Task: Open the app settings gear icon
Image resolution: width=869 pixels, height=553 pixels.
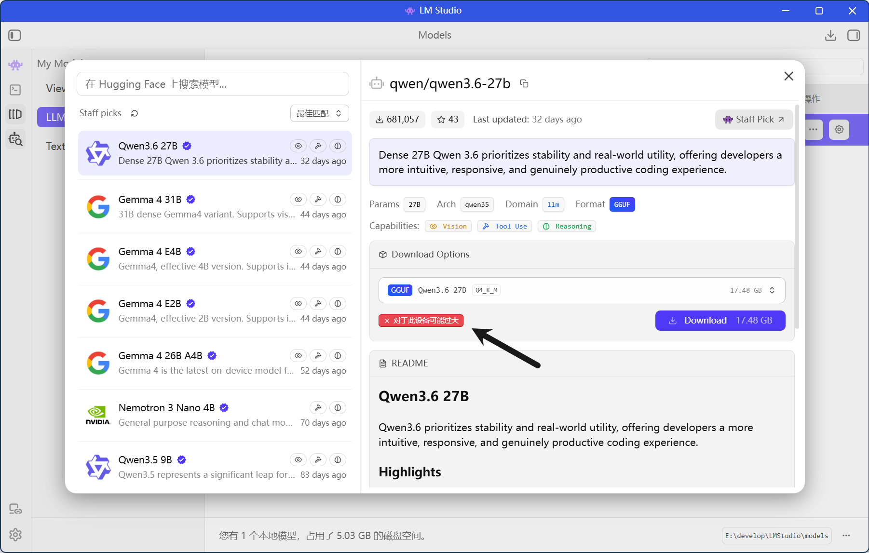Action: point(15,535)
